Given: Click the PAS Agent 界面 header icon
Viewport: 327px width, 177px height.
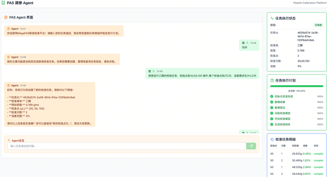Looking at the screenshot, I should tap(6, 17).
